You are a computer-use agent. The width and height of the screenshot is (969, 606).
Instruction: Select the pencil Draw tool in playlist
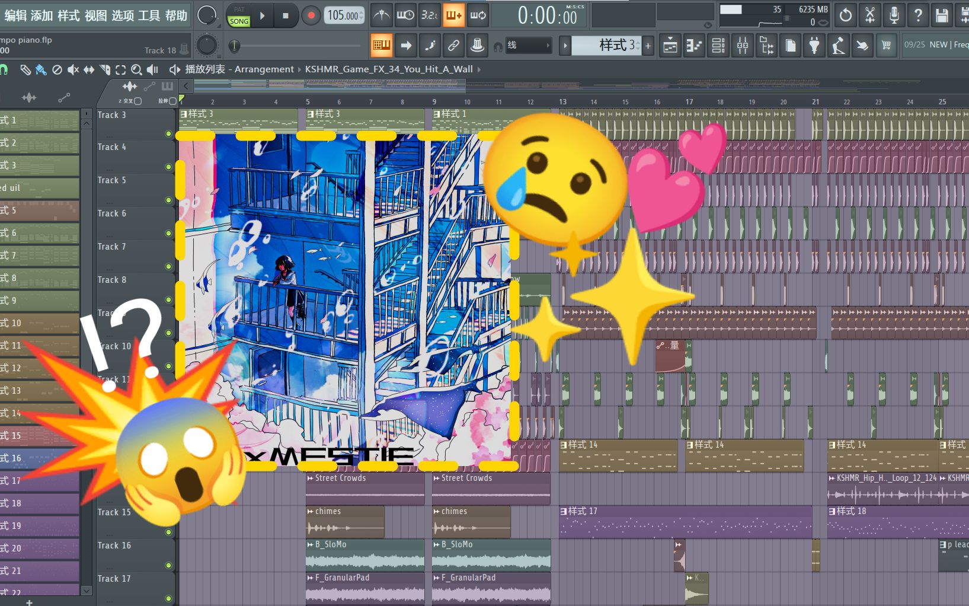(x=25, y=69)
